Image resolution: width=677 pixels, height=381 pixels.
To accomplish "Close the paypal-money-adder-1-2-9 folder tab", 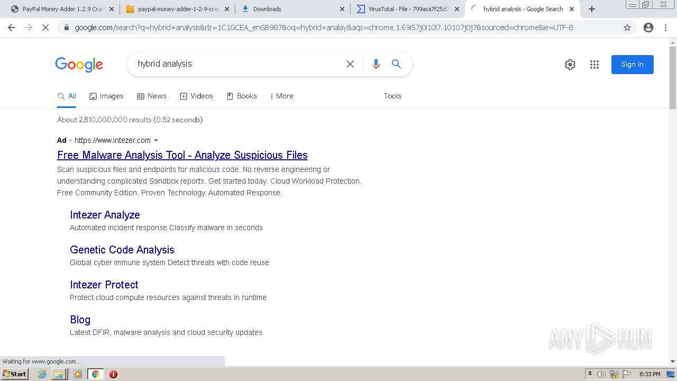I will click(226, 9).
